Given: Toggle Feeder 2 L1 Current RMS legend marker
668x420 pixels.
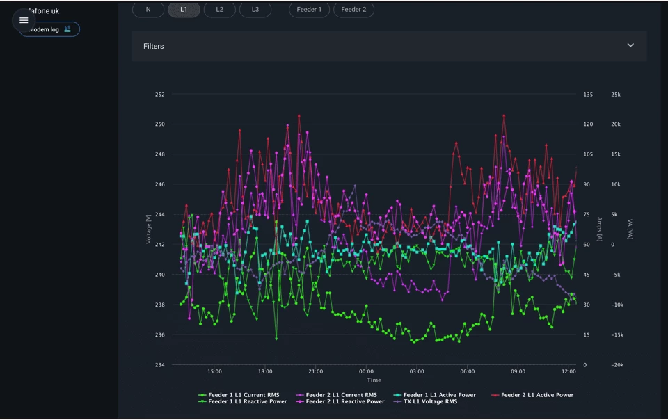Looking at the screenshot, I should (x=301, y=395).
